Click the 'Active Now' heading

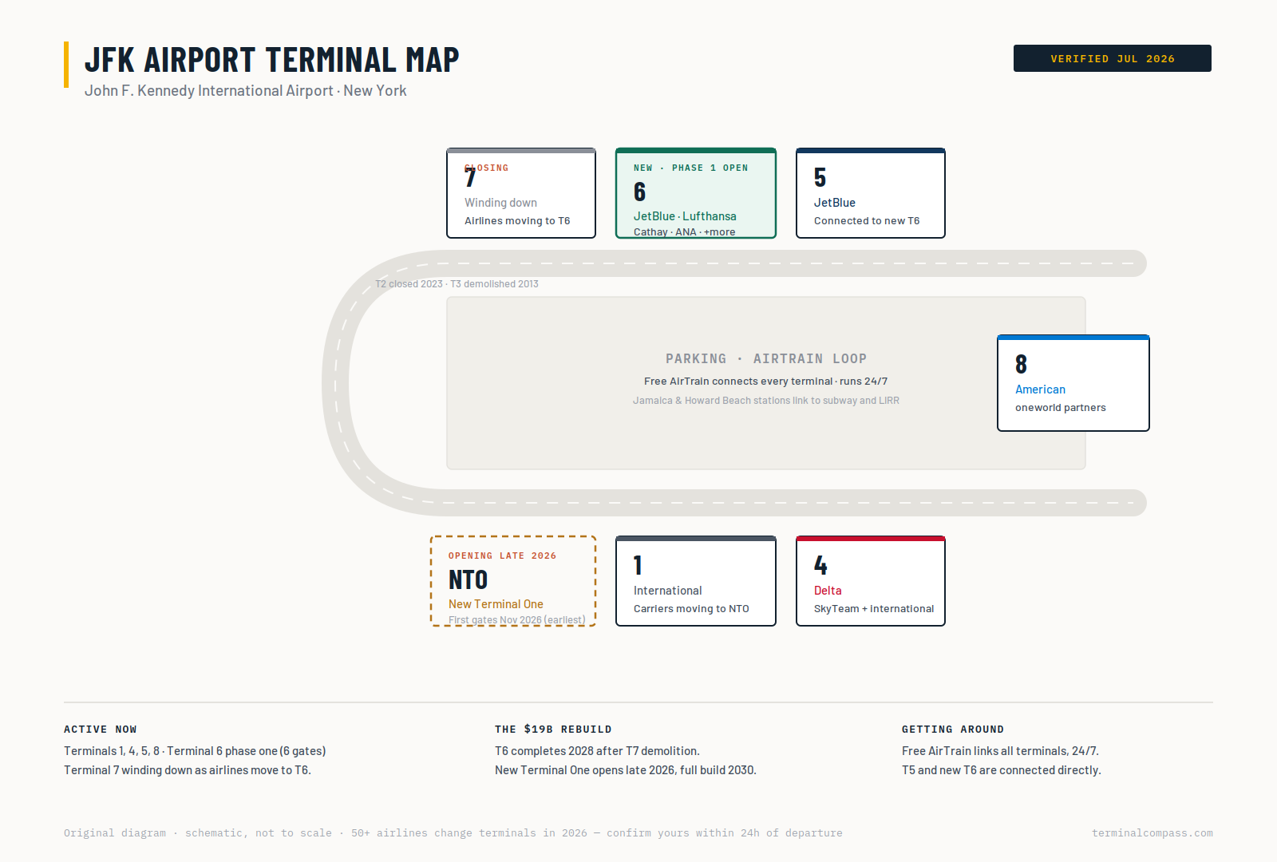101,730
